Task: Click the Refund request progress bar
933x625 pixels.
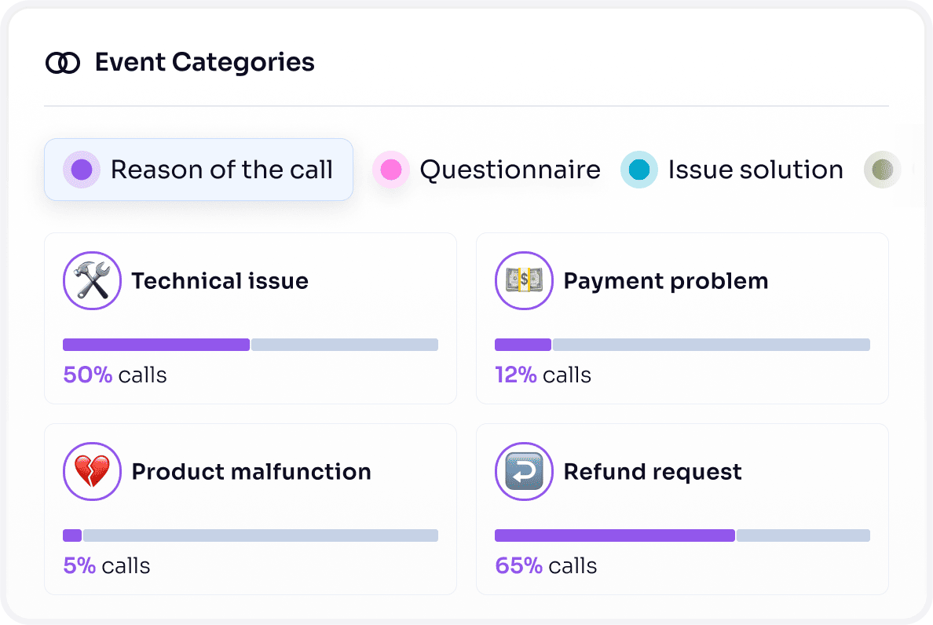Action: 682,535
